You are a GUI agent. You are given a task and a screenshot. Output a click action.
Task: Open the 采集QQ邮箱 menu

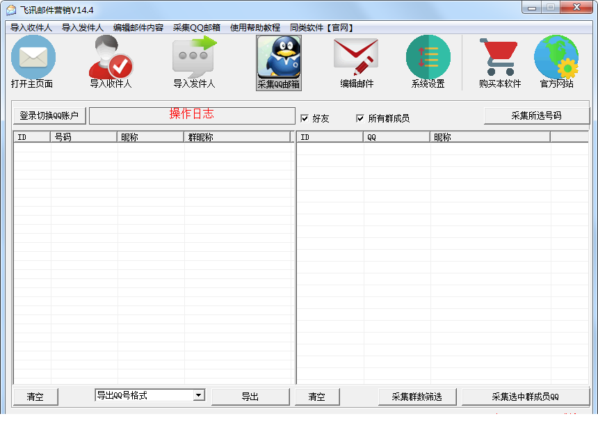tap(196, 27)
